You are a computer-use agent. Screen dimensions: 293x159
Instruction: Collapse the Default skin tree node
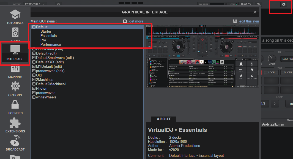pos(34,27)
